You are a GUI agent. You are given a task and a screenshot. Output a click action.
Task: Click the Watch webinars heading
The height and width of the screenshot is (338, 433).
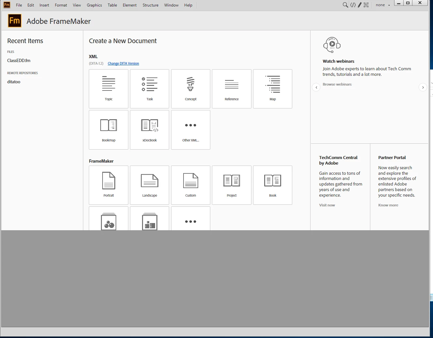click(338, 61)
